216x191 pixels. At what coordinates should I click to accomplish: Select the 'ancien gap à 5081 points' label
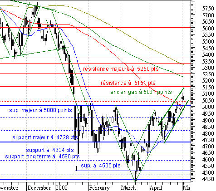(x=141, y=92)
